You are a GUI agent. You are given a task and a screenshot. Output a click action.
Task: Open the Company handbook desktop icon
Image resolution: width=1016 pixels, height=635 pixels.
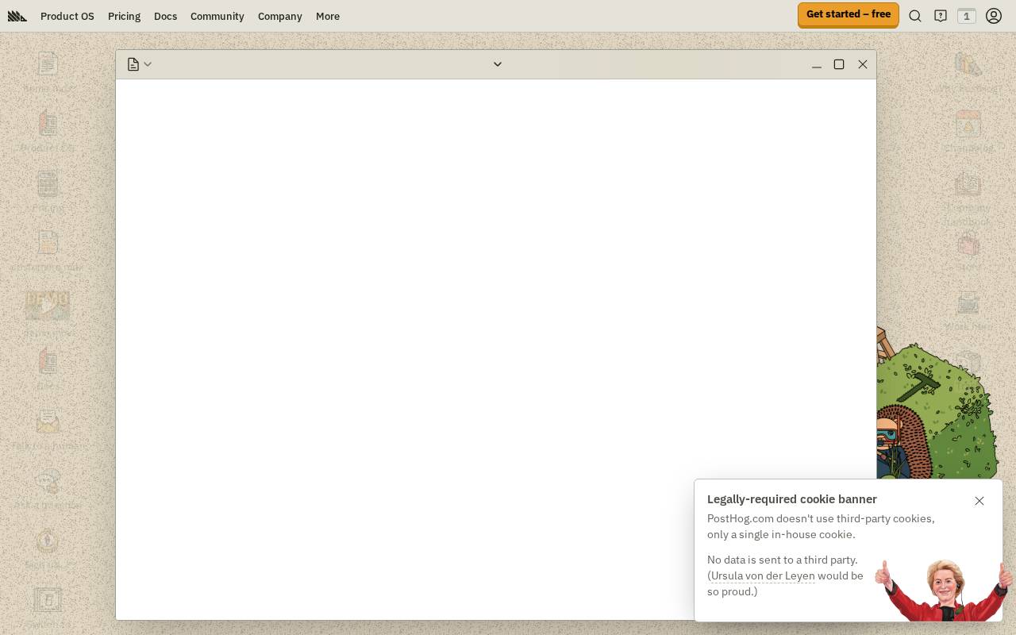coord(968,198)
